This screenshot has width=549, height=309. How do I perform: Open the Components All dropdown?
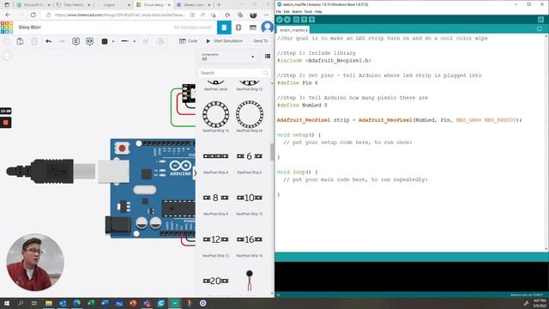[227, 57]
